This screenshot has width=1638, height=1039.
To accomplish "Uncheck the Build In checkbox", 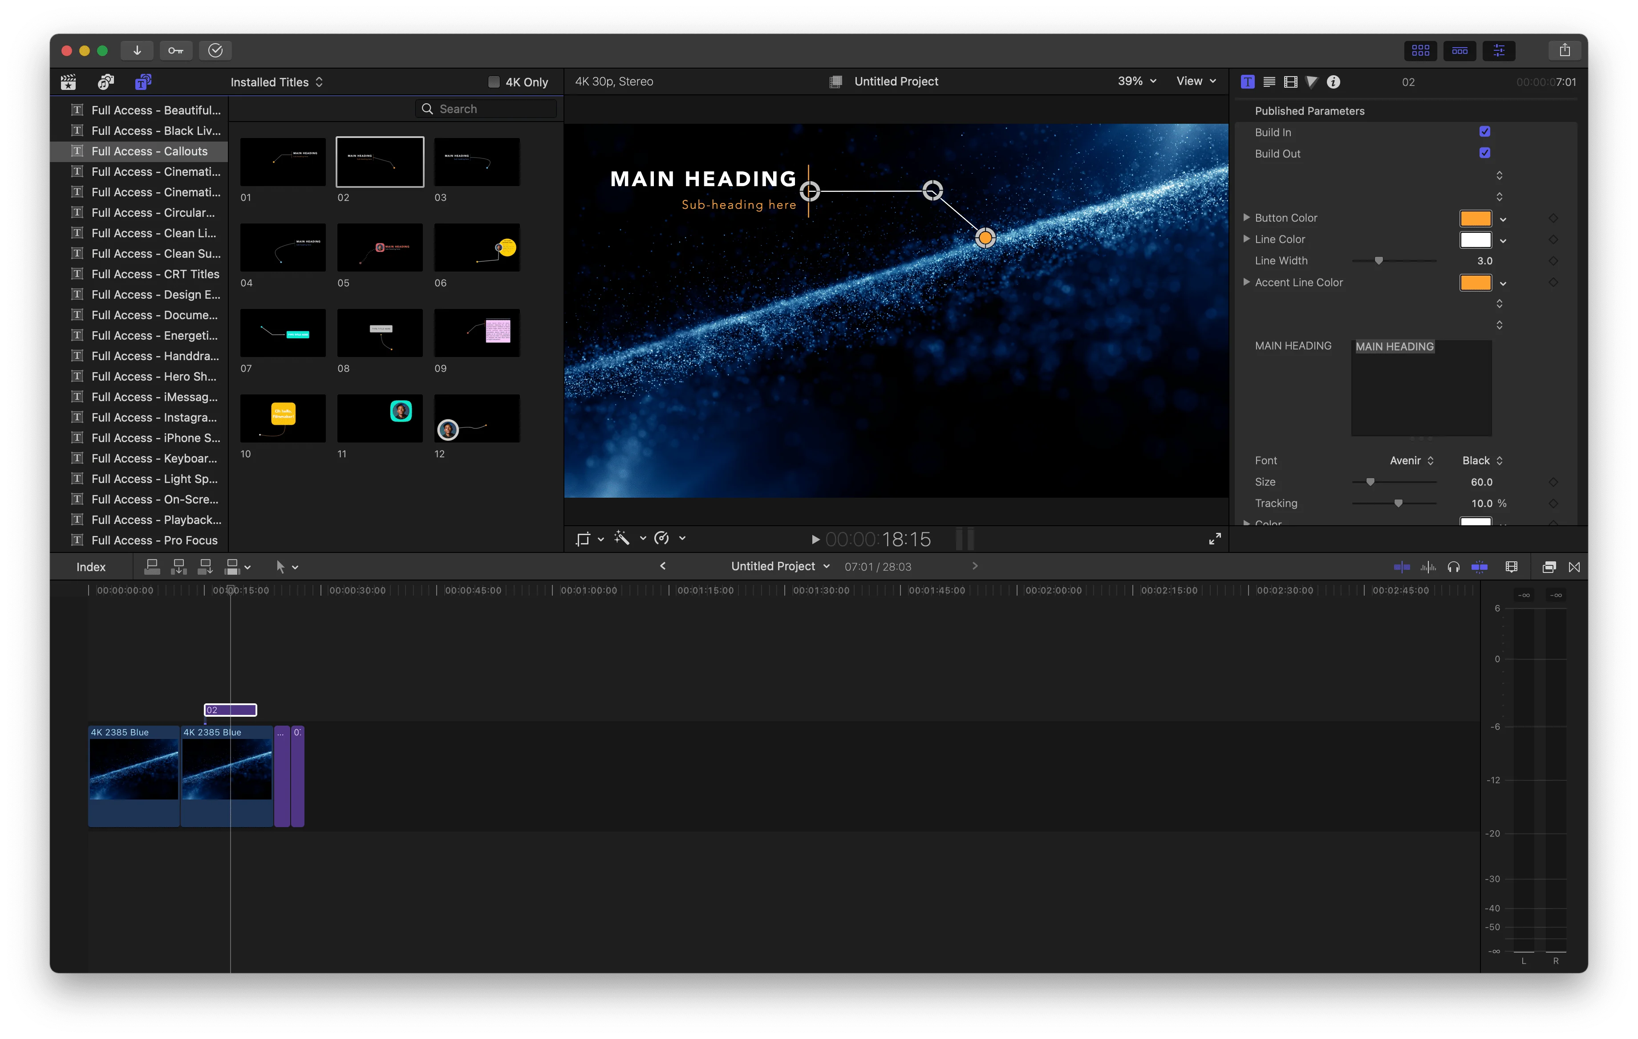I will point(1485,131).
